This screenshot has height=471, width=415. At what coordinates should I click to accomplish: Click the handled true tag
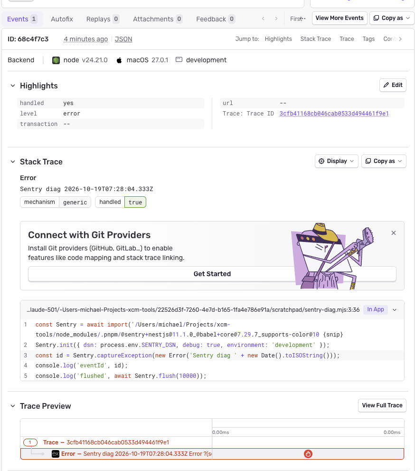click(x=121, y=202)
